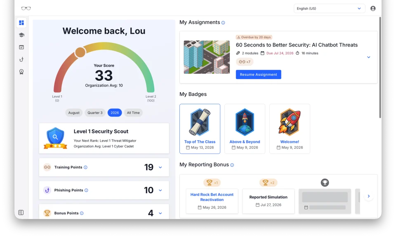The image size is (396, 238).
Task: Click the trophy icon in Bonus Points row
Action: (47, 213)
